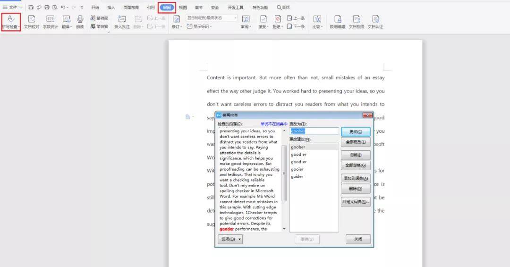Click the 文档认证 document certification icon
Image resolution: width=510 pixels, height=267 pixels.
click(x=375, y=22)
